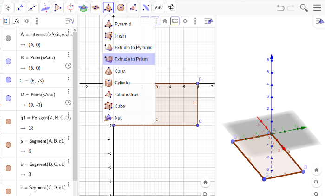Select the Polygon tool

pos(58,8)
